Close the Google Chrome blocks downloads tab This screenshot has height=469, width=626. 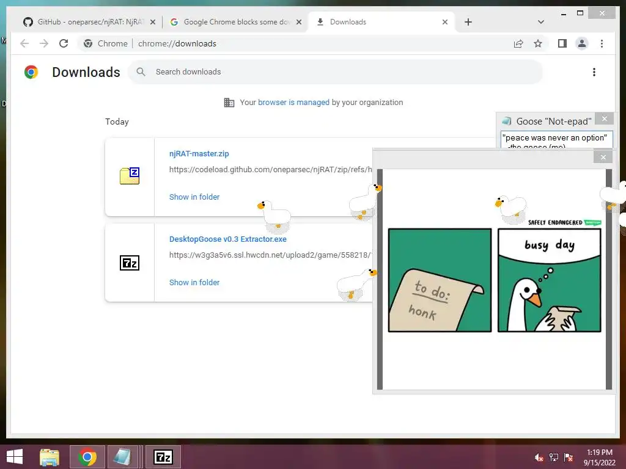[x=298, y=22]
